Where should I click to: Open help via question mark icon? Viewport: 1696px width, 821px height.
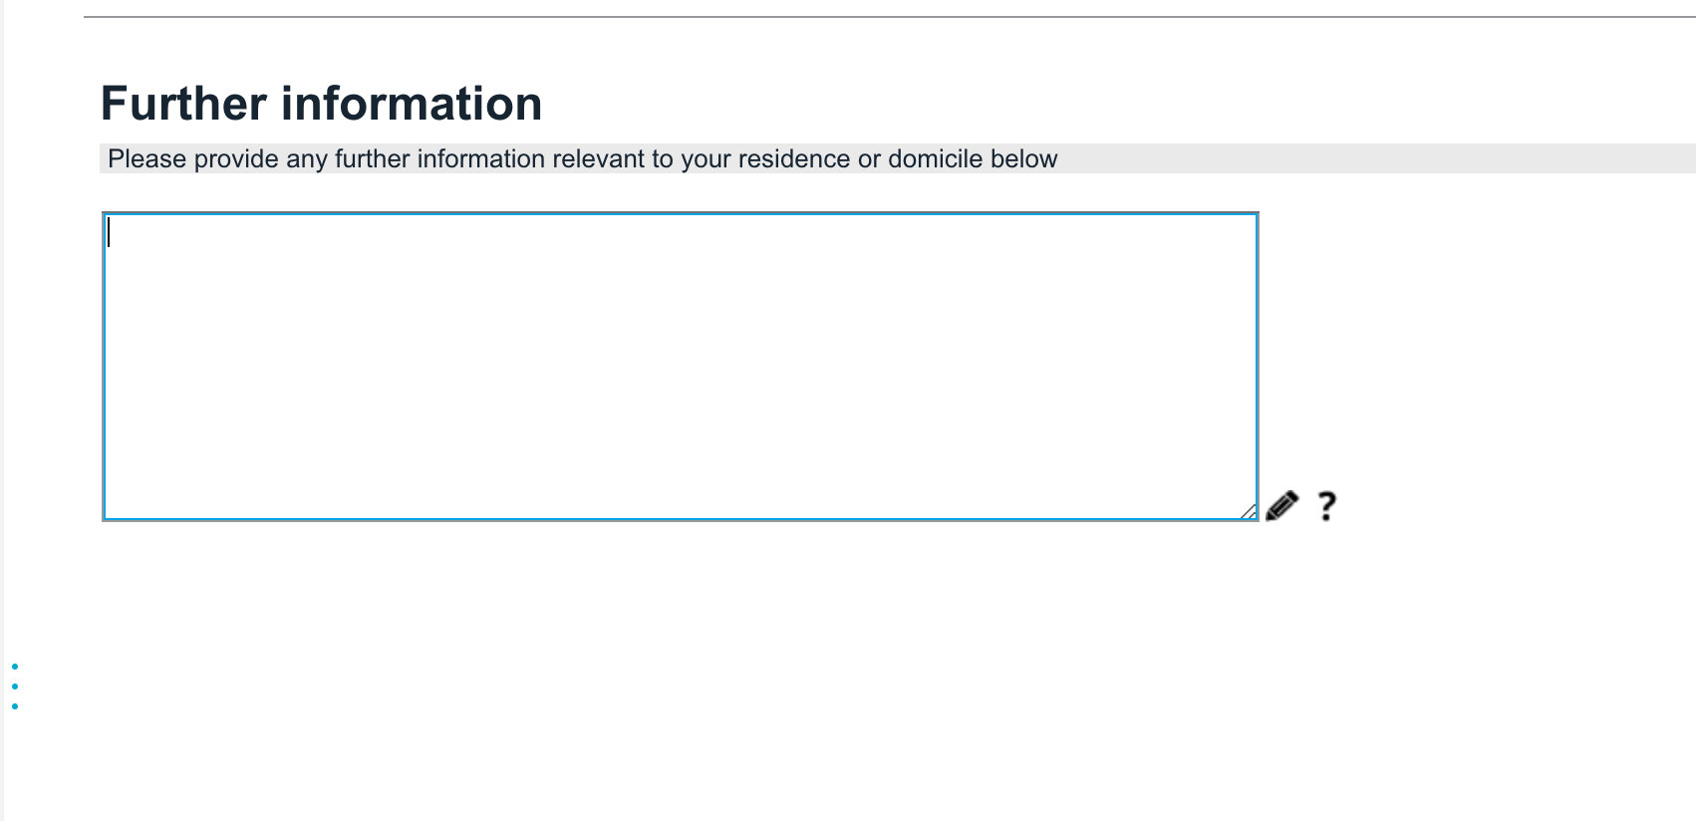[x=1325, y=506]
